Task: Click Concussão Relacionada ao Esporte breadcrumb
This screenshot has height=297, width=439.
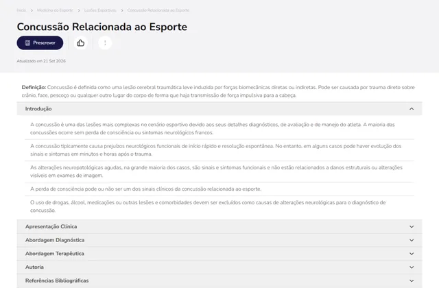Action: [158, 10]
